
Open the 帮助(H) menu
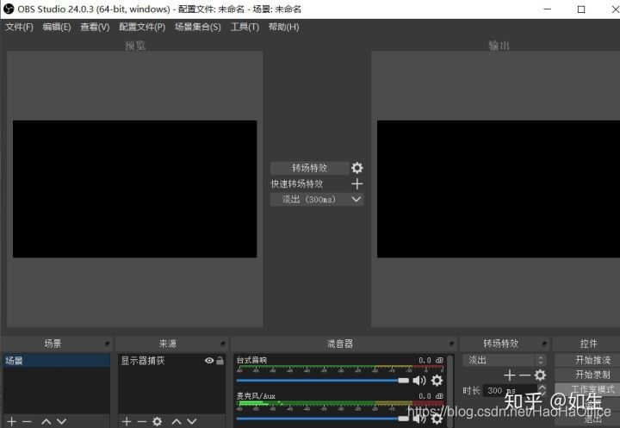point(283,27)
